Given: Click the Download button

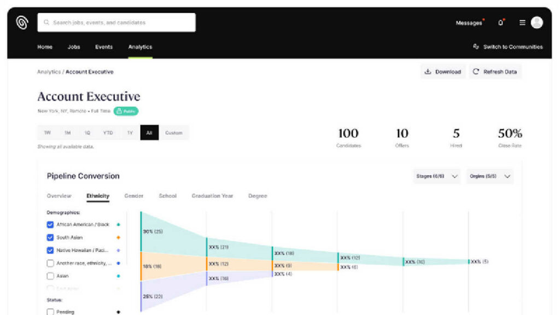Looking at the screenshot, I should pyautogui.click(x=443, y=72).
